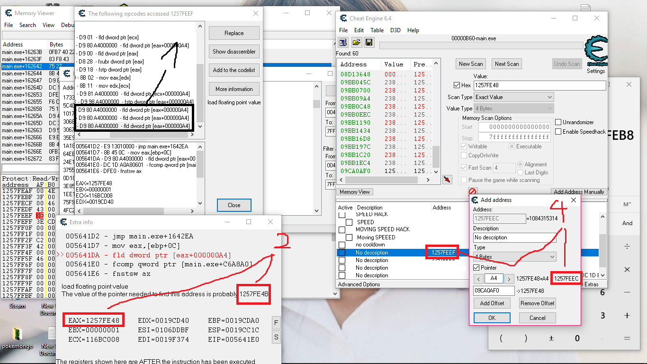Viewport: 647px width, 364px height.
Task: Cancel the Add address dialog
Action: pos(537,318)
